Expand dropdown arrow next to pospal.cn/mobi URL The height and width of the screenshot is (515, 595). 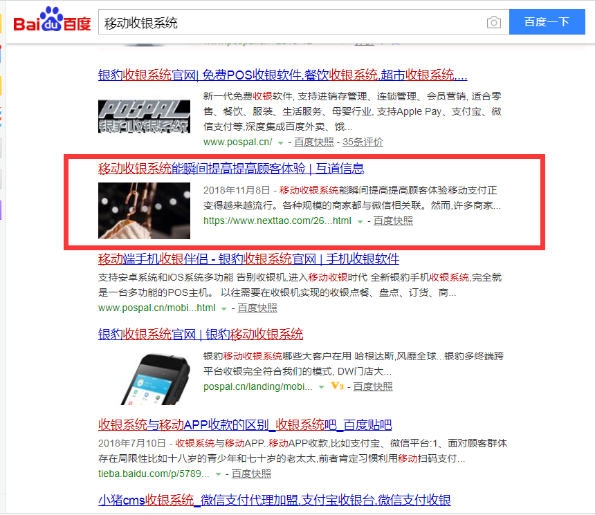224,309
